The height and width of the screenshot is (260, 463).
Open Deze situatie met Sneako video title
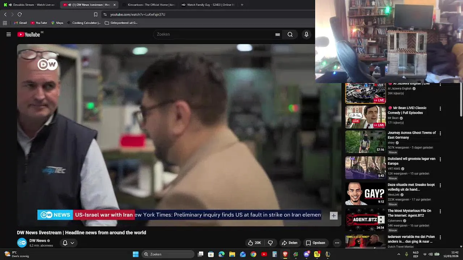[x=411, y=187]
